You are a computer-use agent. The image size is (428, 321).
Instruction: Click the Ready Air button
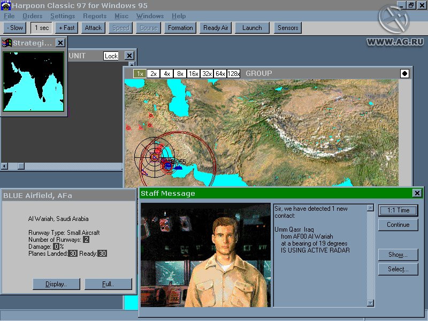click(x=216, y=28)
